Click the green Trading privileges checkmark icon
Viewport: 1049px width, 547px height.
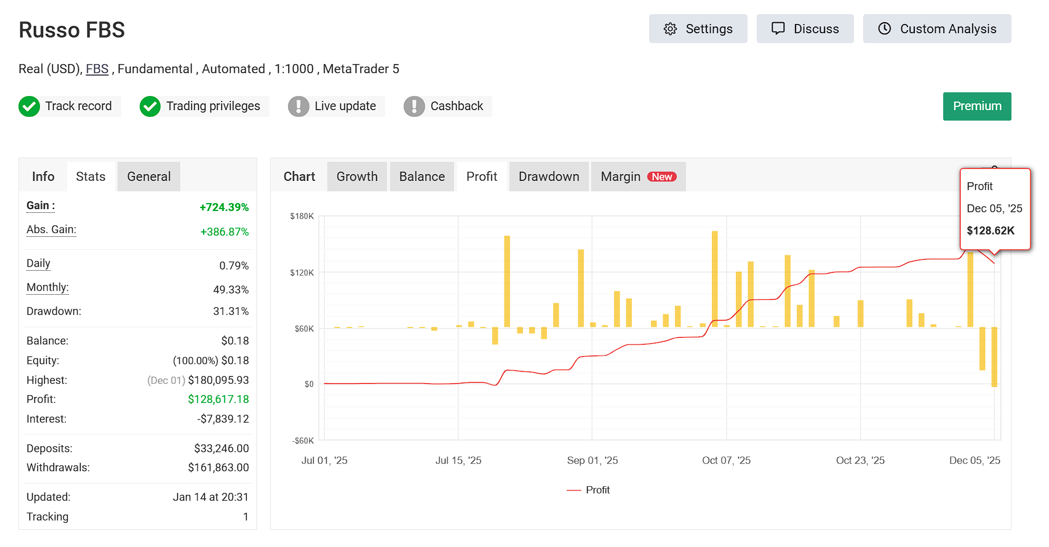(150, 106)
